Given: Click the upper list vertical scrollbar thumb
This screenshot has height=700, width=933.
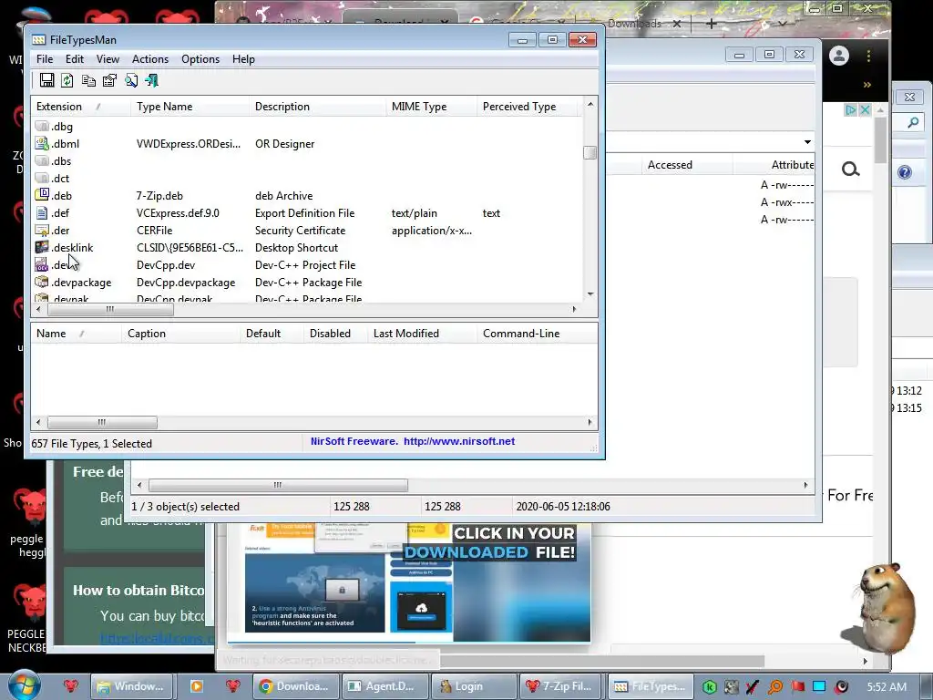Looking at the screenshot, I should [x=590, y=152].
